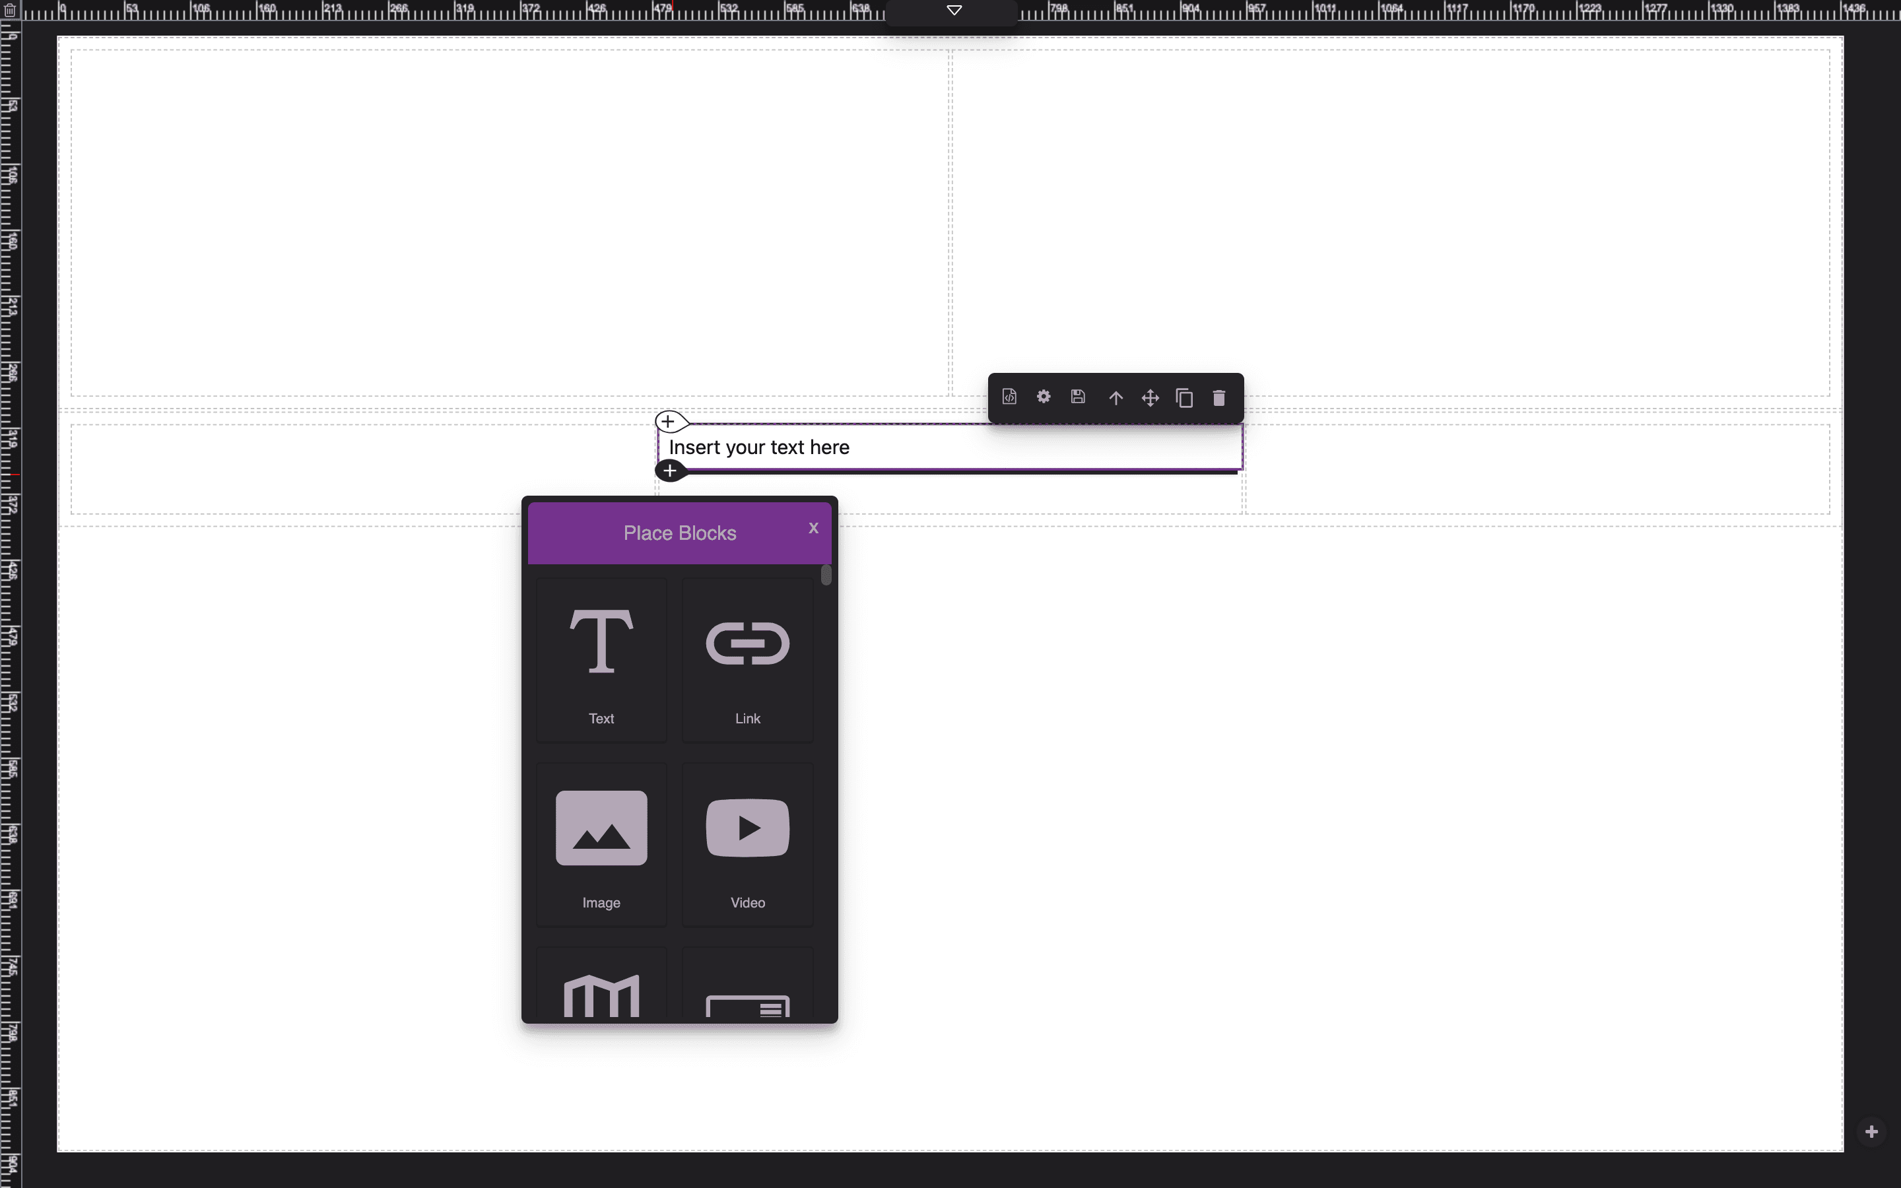Click the move block icon

(1150, 397)
